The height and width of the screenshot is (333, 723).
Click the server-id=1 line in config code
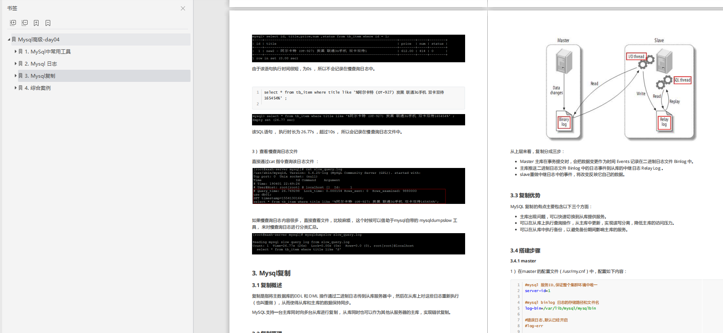tap(538, 291)
